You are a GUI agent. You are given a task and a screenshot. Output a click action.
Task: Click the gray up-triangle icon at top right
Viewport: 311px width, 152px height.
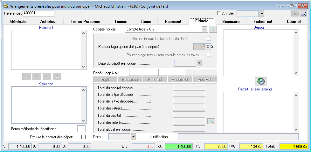(x=295, y=14)
